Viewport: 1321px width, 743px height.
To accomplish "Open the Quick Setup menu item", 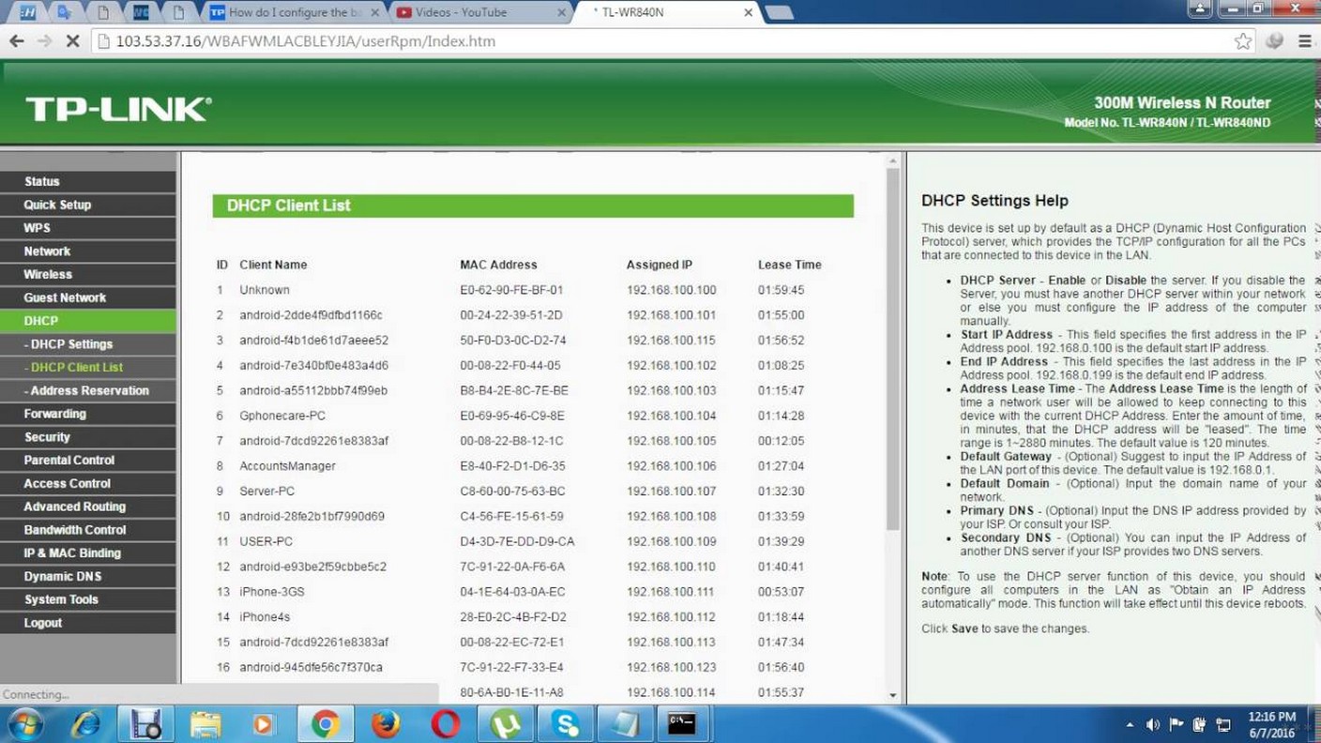I will click(x=87, y=205).
